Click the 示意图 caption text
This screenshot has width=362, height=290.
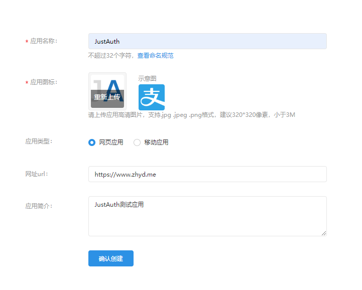tap(147, 78)
